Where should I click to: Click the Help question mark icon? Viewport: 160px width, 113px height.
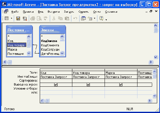pyautogui.click(x=101, y=18)
